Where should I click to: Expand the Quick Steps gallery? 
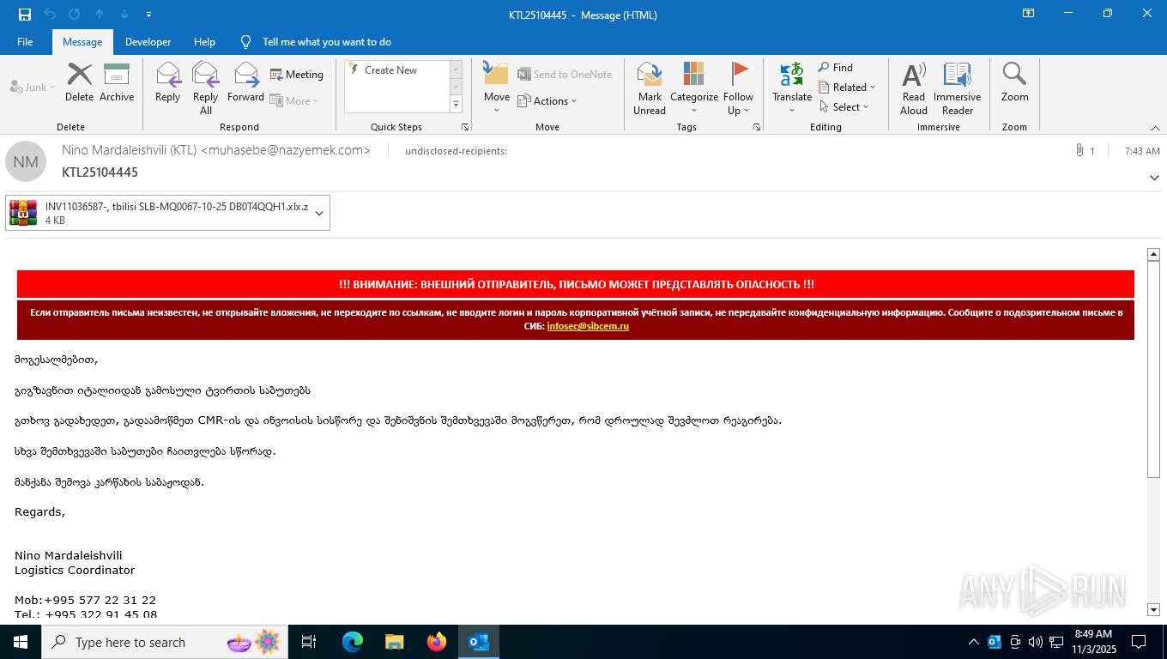click(456, 105)
